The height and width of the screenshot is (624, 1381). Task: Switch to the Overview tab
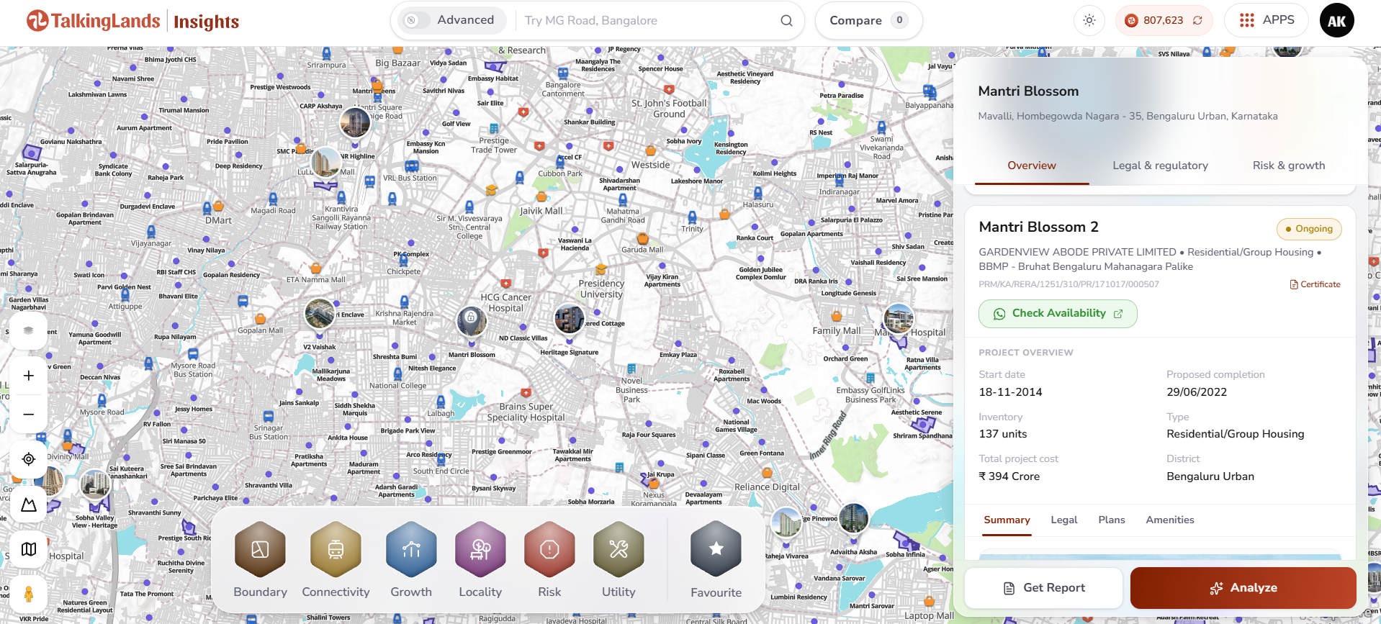click(x=1031, y=166)
